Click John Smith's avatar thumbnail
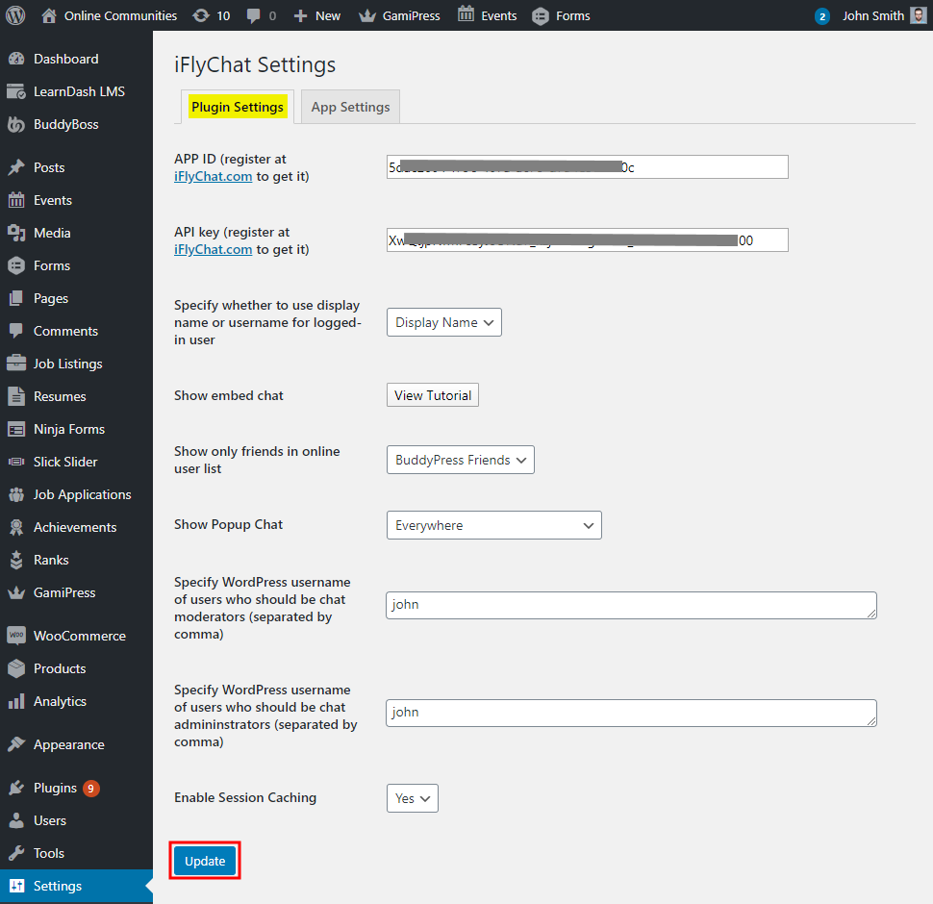 coord(919,15)
